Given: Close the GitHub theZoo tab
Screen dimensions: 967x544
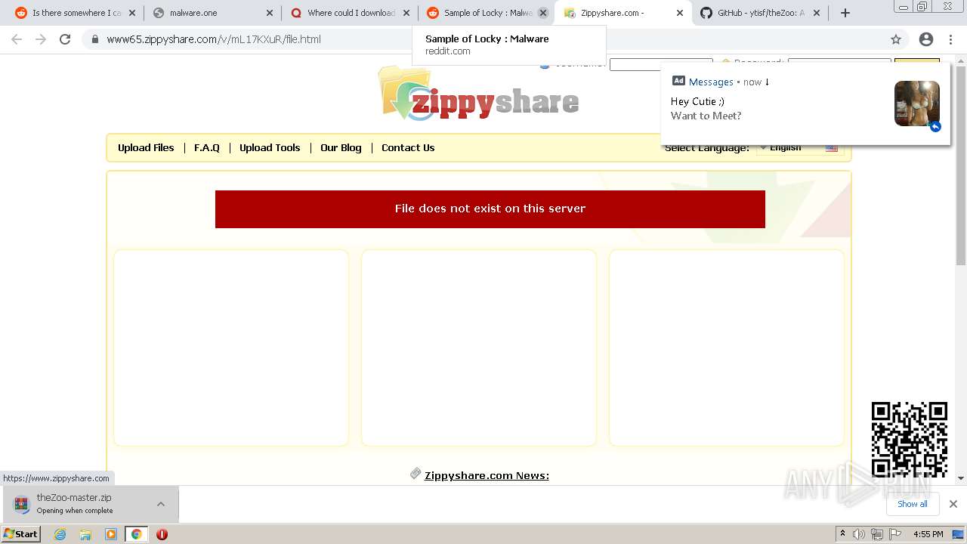Looking at the screenshot, I should [x=817, y=13].
